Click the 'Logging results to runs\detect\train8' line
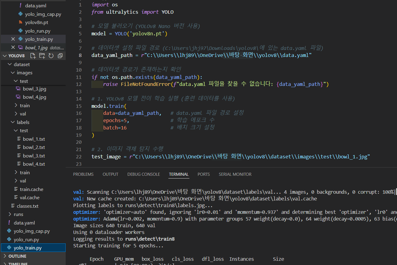397x265 pixels. click(124, 239)
